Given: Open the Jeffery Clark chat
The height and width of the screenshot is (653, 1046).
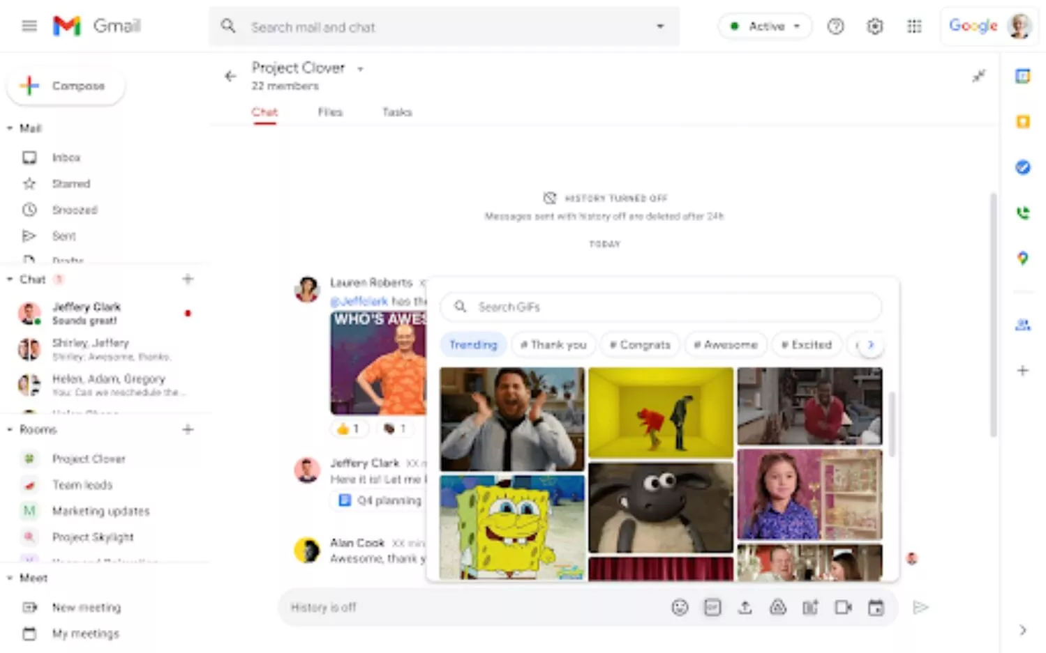Looking at the screenshot, I should coord(105,314).
